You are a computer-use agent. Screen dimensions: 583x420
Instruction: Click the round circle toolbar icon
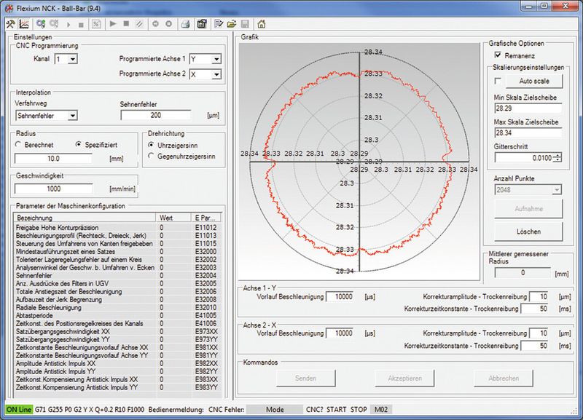[x=169, y=24]
